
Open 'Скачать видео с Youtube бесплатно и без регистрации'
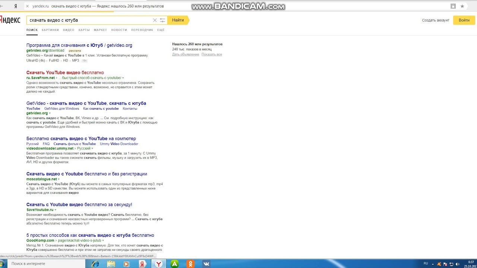point(87,174)
